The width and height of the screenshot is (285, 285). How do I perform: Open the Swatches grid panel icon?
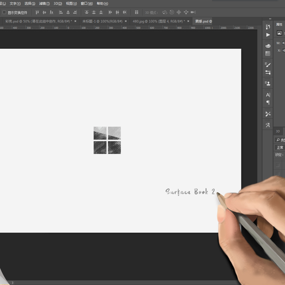(268, 54)
